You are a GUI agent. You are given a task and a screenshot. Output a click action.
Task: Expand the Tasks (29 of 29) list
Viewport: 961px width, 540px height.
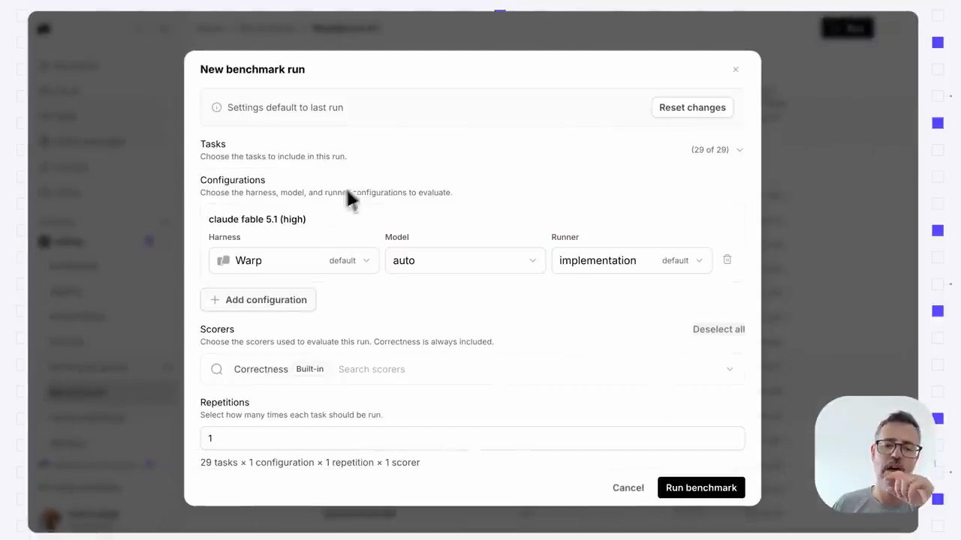(x=717, y=150)
